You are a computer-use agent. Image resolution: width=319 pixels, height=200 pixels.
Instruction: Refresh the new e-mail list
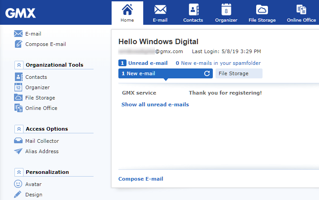pos(207,73)
